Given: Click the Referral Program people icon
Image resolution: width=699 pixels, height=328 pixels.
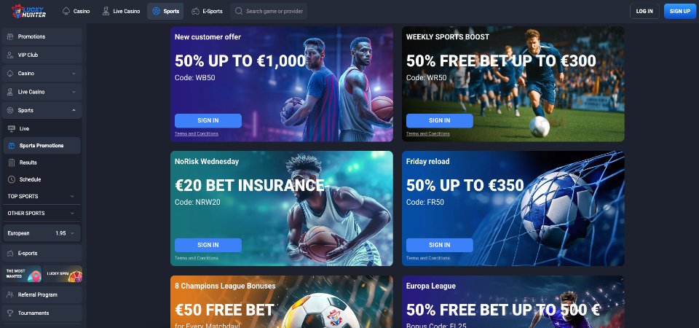Looking at the screenshot, I should pos(10,294).
